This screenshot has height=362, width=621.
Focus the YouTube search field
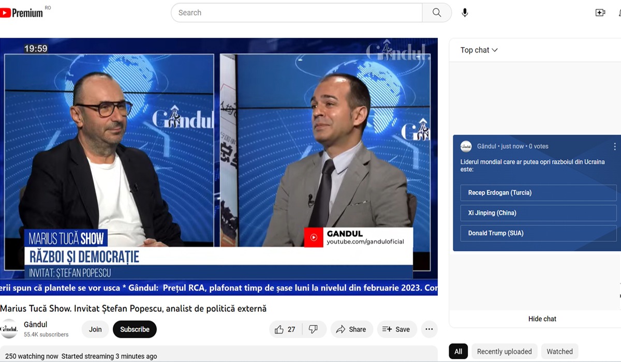pyautogui.click(x=298, y=13)
